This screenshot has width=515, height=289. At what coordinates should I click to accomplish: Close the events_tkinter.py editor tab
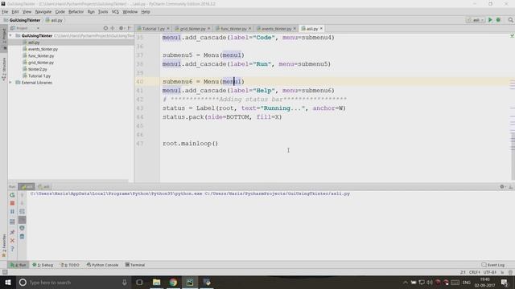tap(295, 29)
